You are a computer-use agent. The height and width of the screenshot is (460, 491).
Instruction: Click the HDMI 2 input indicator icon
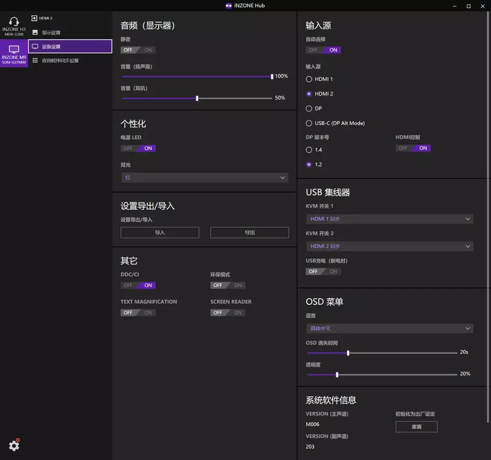(x=34, y=18)
